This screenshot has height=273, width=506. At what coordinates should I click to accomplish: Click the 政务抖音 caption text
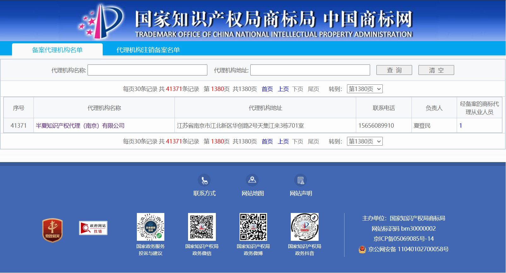tap(305, 253)
